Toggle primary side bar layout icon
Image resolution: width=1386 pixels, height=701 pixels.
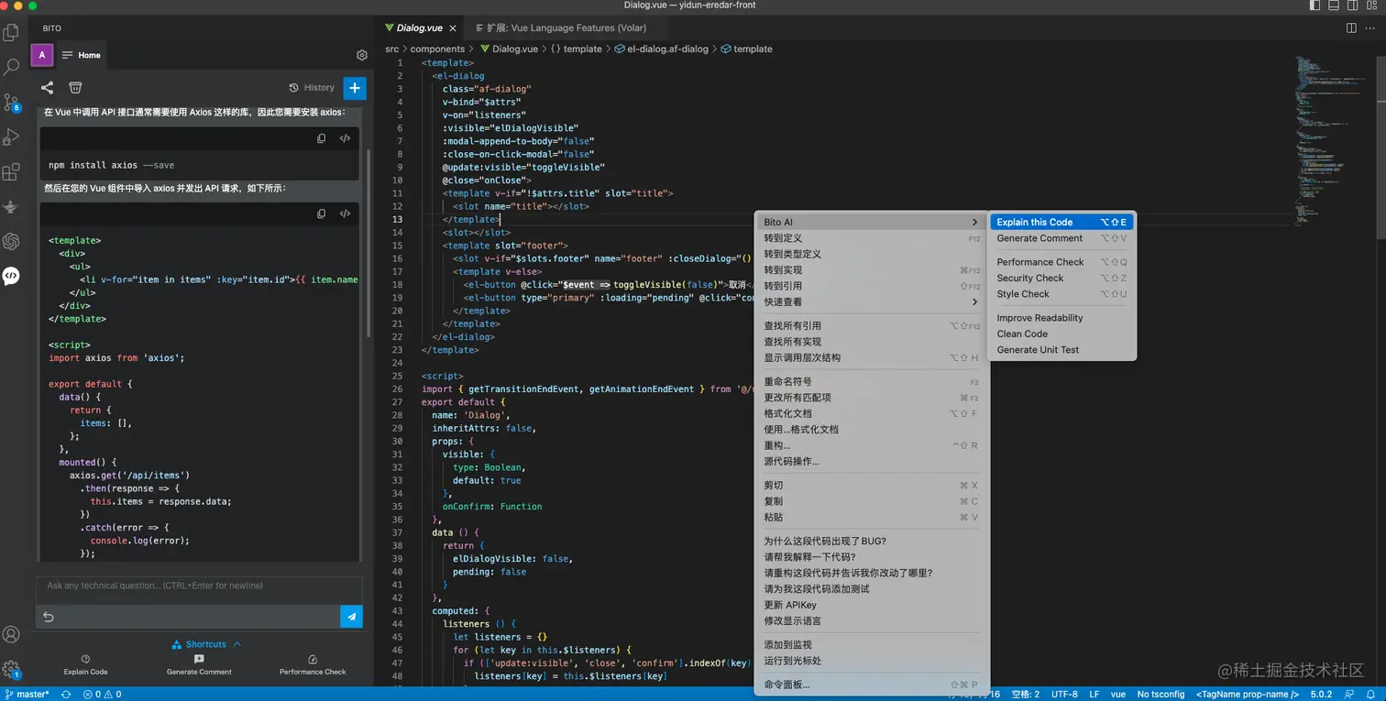1314,5
